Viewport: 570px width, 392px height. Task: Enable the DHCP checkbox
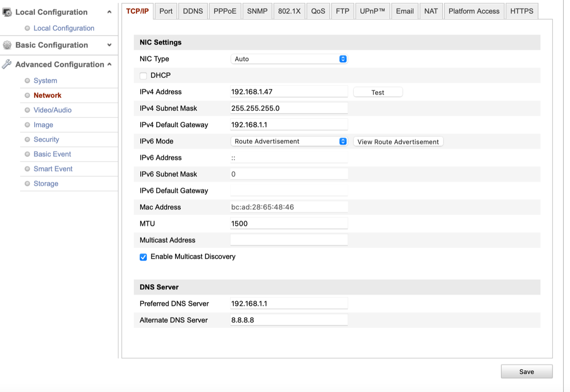pos(143,76)
